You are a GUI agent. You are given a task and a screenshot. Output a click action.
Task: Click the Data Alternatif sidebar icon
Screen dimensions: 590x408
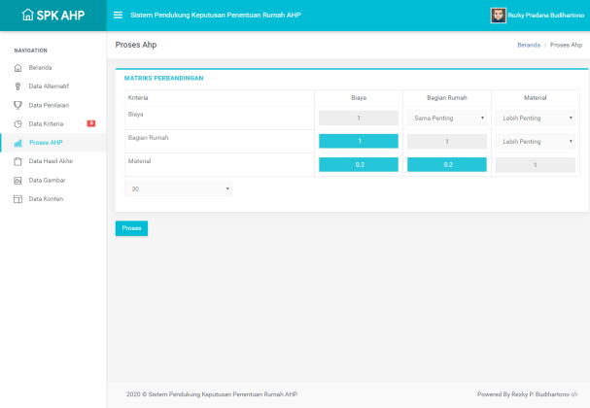(17, 86)
